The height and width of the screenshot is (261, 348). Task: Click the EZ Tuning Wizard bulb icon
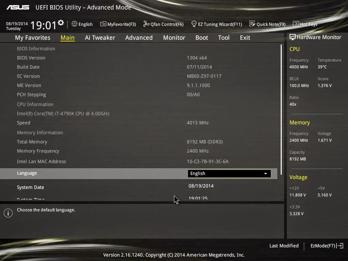pos(194,24)
